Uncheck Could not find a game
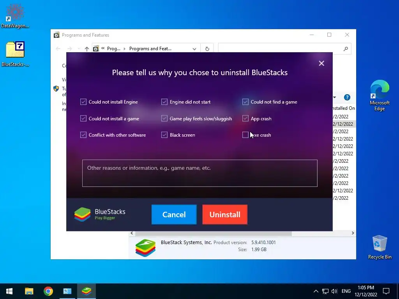The width and height of the screenshot is (399, 299). 245,102
